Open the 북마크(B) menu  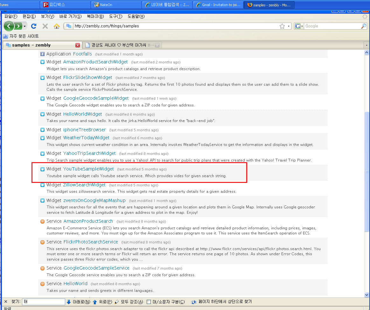[x=95, y=16]
